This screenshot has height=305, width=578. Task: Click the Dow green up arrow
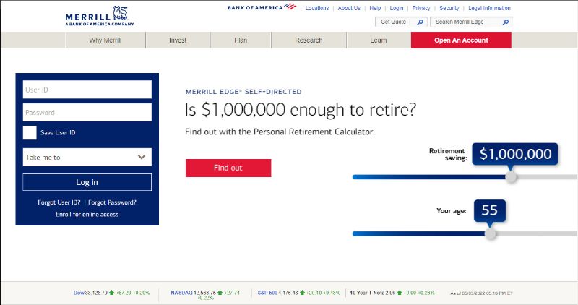tap(112, 293)
